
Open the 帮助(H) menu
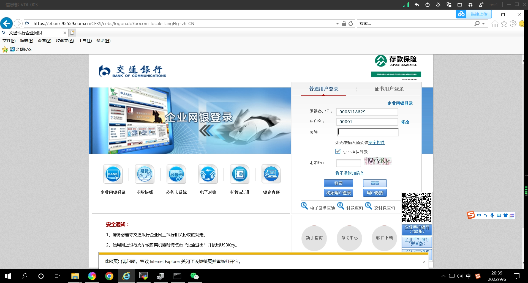click(104, 41)
